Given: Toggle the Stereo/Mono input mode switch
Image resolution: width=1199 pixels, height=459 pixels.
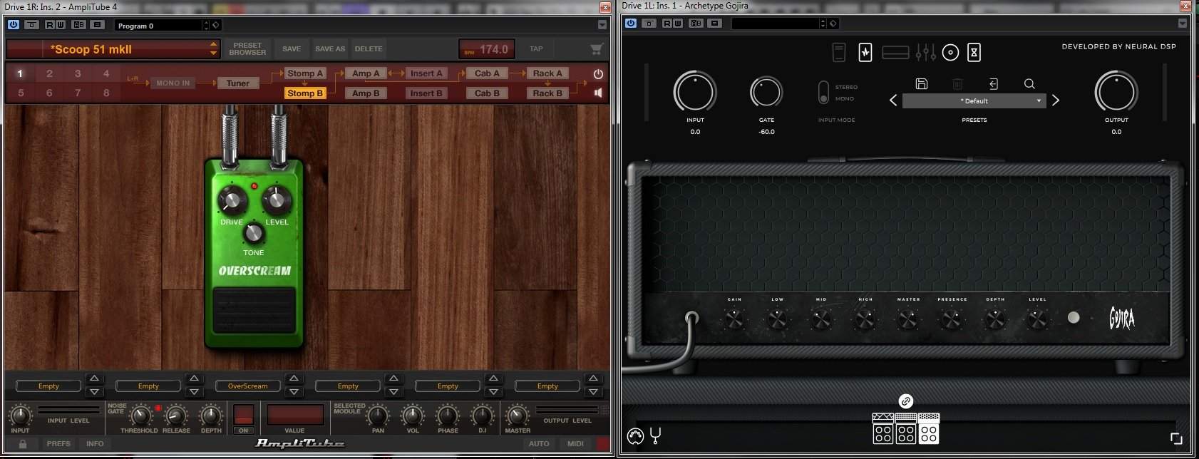Looking at the screenshot, I should pos(823,93).
